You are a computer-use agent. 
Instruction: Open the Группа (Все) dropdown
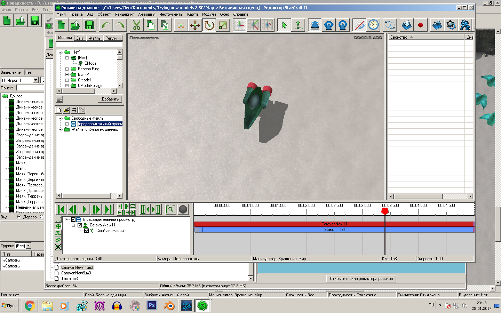tap(29, 246)
